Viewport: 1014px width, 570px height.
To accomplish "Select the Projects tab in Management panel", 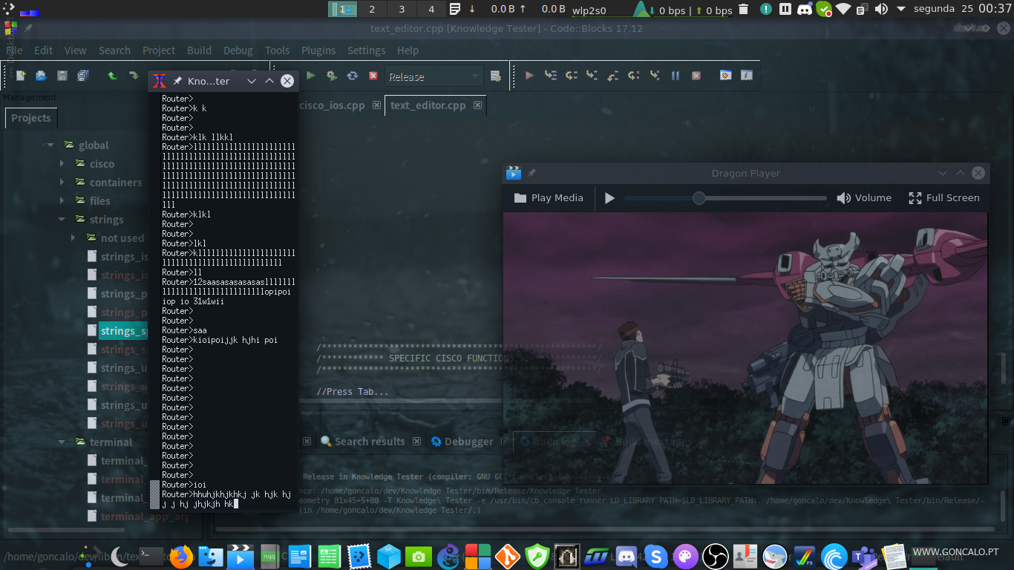I will point(31,118).
